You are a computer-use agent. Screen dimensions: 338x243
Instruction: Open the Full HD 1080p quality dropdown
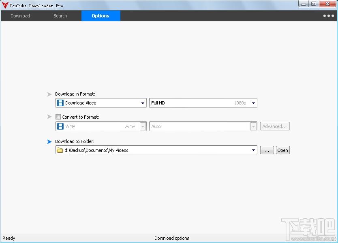pyautogui.click(x=203, y=103)
